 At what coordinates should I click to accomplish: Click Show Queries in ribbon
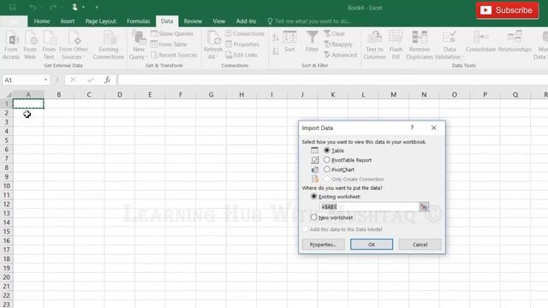coord(172,33)
